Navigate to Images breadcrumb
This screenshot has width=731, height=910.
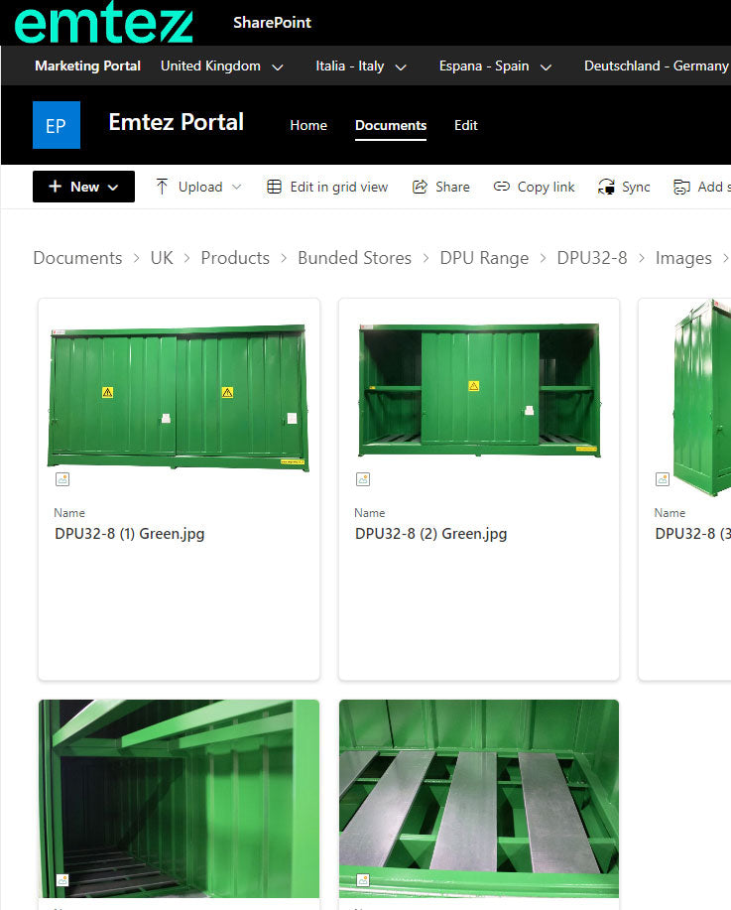click(x=683, y=258)
